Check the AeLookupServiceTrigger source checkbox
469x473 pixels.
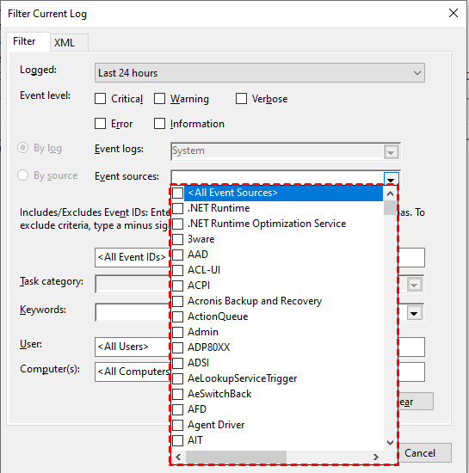tap(178, 378)
